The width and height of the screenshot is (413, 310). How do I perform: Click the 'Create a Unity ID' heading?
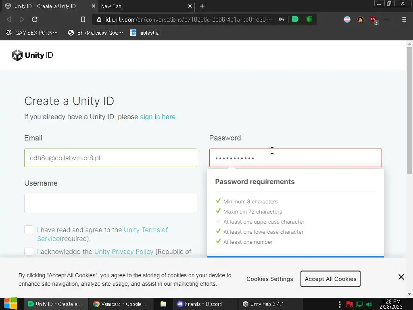(x=69, y=101)
